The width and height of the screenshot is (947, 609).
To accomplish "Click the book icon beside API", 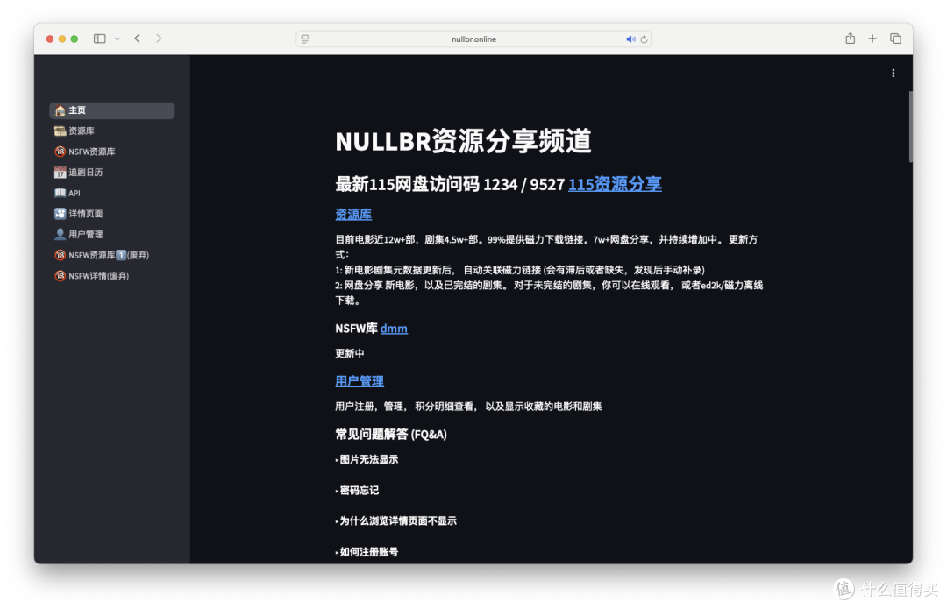I will point(60,193).
